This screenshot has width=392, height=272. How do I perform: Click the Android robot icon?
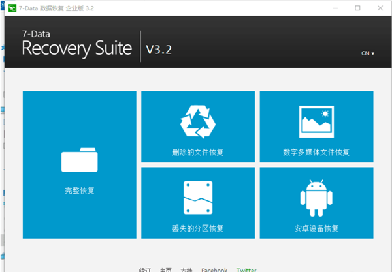click(x=316, y=197)
